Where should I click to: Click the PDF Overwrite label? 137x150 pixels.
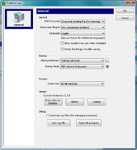point(52,21)
